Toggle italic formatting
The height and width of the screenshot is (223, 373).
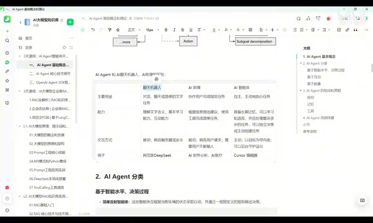(x=174, y=30)
